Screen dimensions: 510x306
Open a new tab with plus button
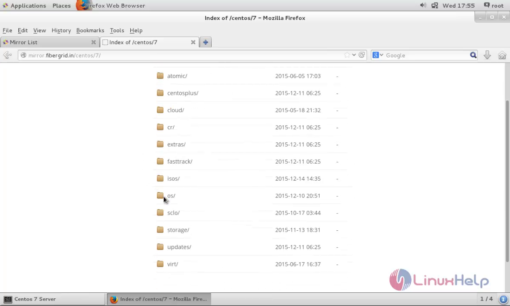pyautogui.click(x=205, y=42)
